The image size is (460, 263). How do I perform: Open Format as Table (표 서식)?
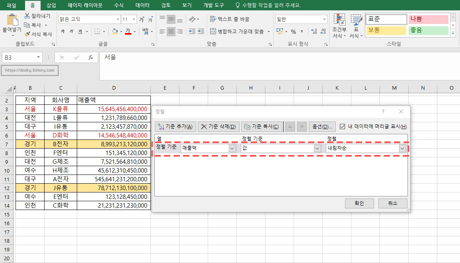click(356, 26)
